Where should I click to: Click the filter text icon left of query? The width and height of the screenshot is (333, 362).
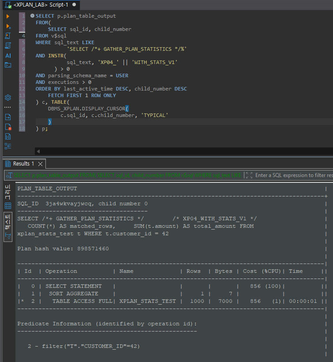9,175
